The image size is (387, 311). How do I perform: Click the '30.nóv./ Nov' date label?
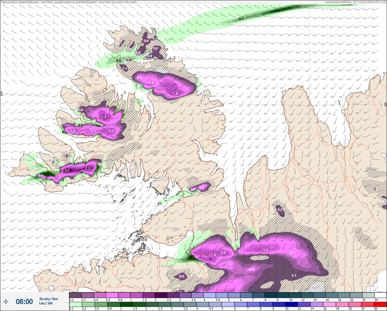(48, 299)
